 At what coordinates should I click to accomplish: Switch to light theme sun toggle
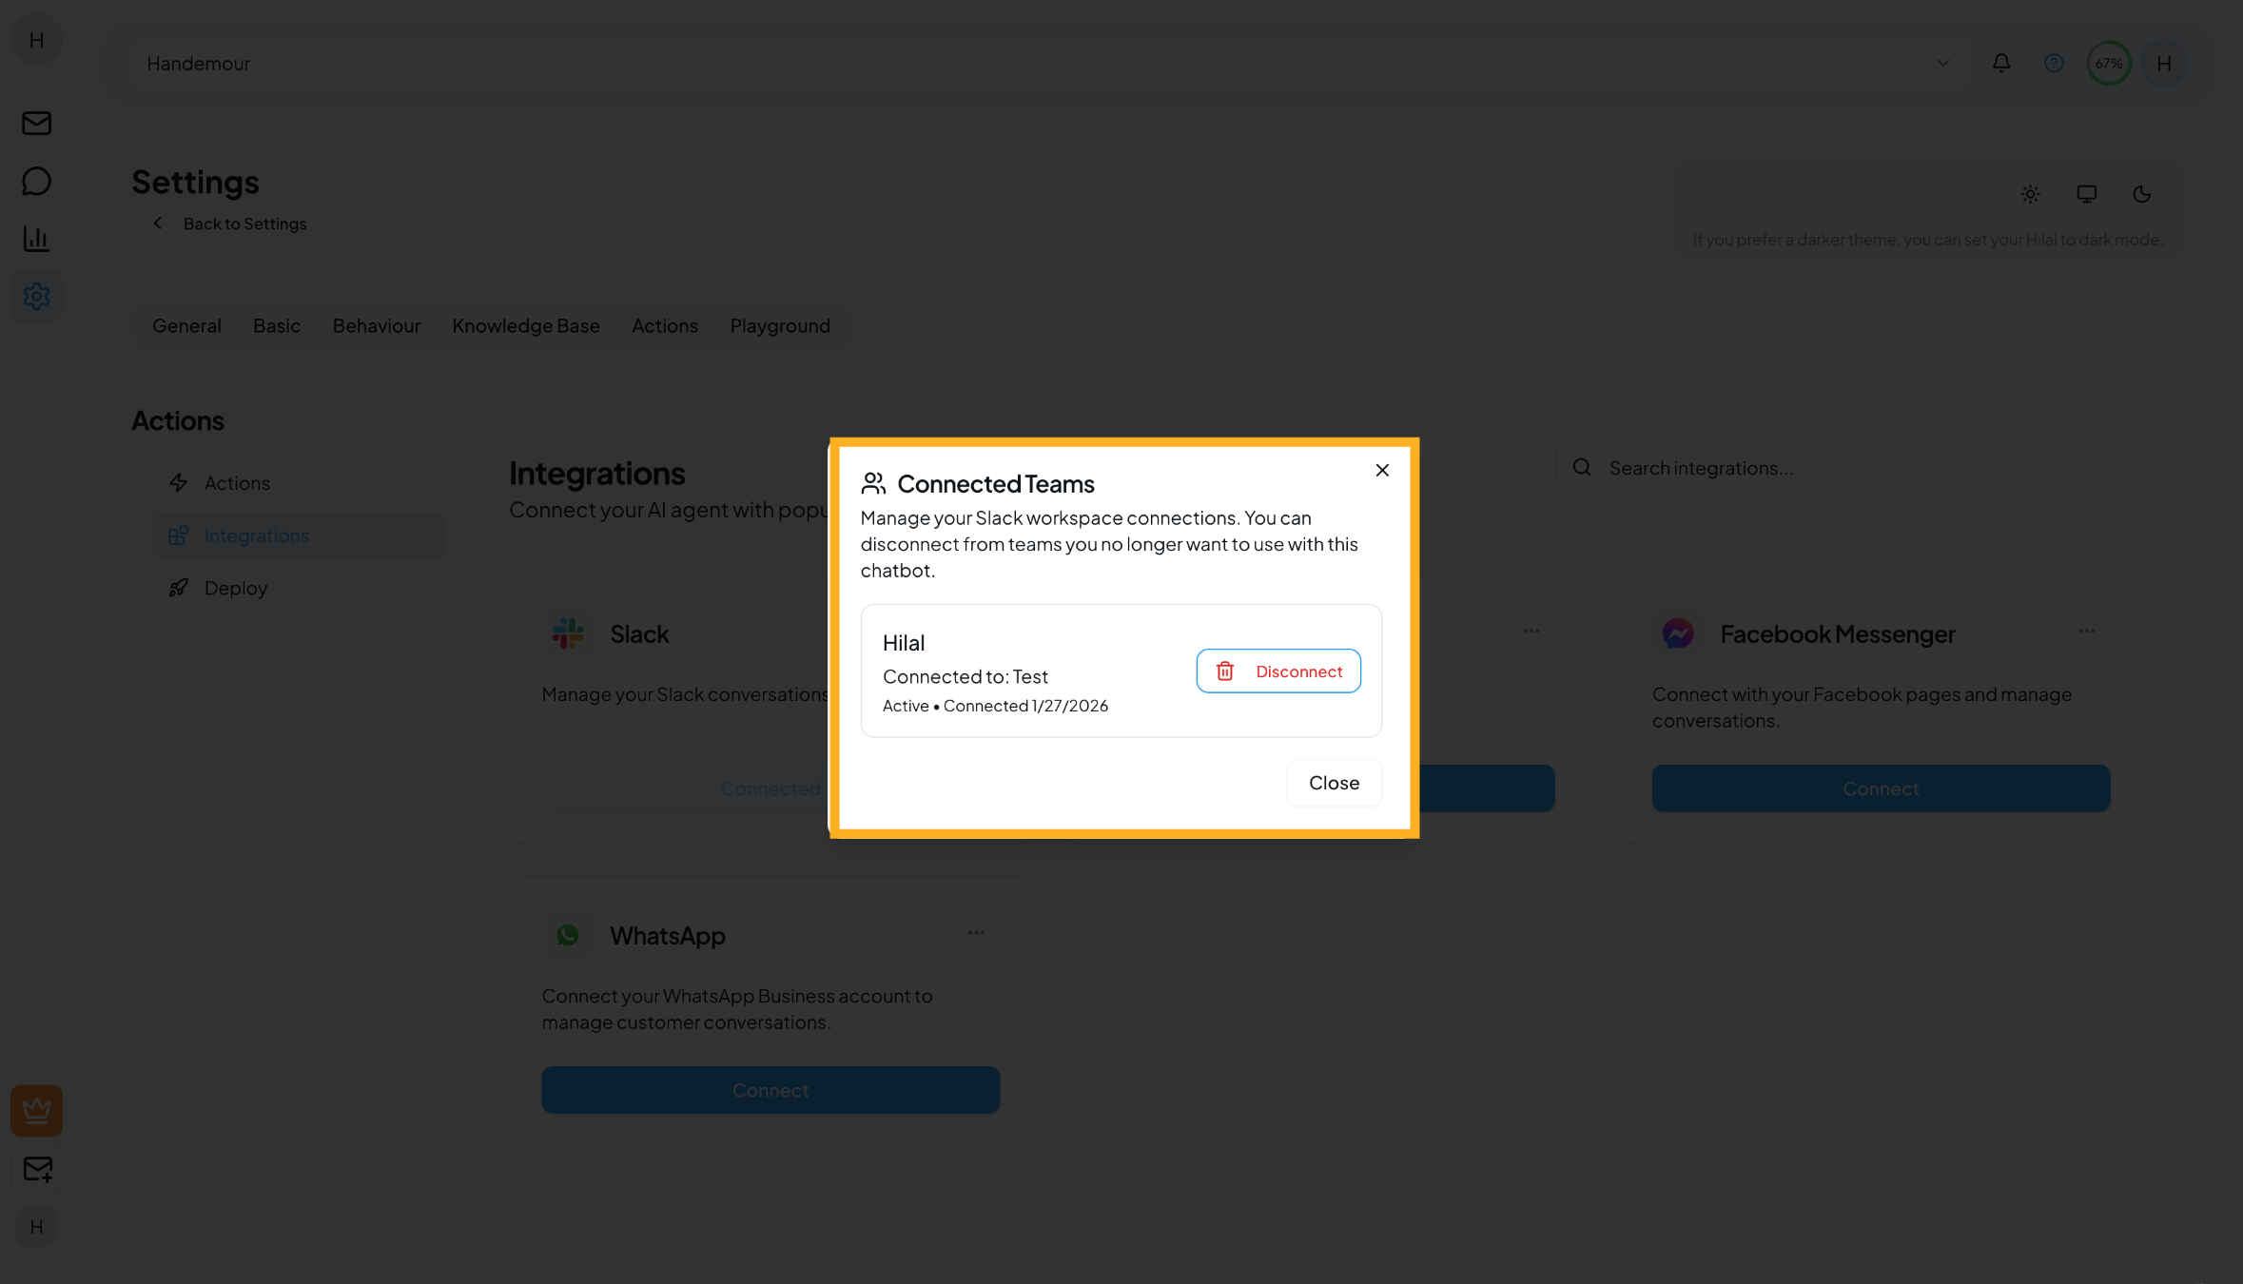click(x=2030, y=194)
